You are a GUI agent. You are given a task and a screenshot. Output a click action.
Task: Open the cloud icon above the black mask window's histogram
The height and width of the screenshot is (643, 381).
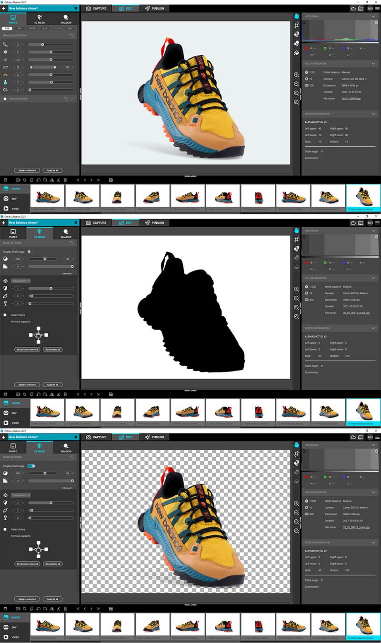pyautogui.click(x=353, y=223)
